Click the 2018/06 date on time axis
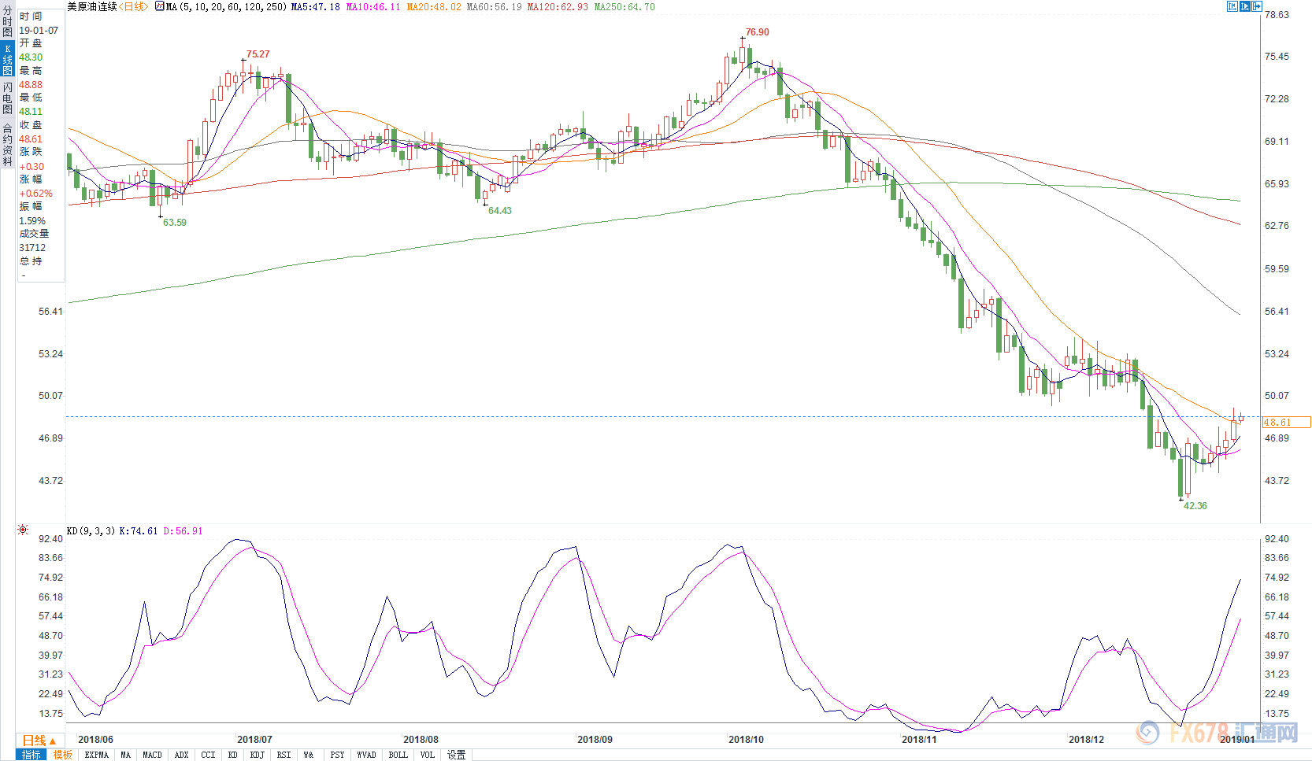 click(95, 740)
